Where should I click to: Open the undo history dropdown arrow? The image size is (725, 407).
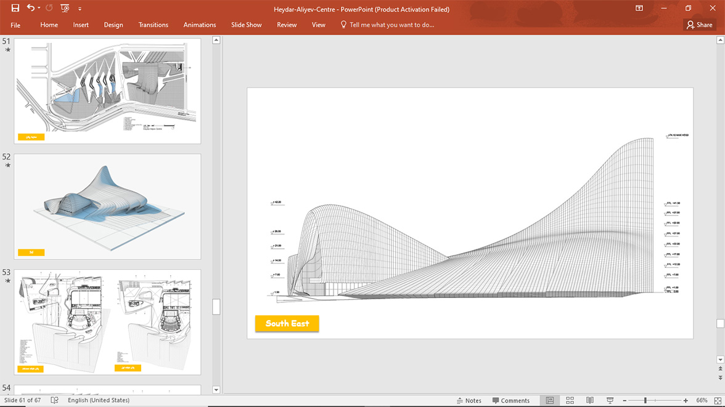pyautogui.click(x=39, y=8)
